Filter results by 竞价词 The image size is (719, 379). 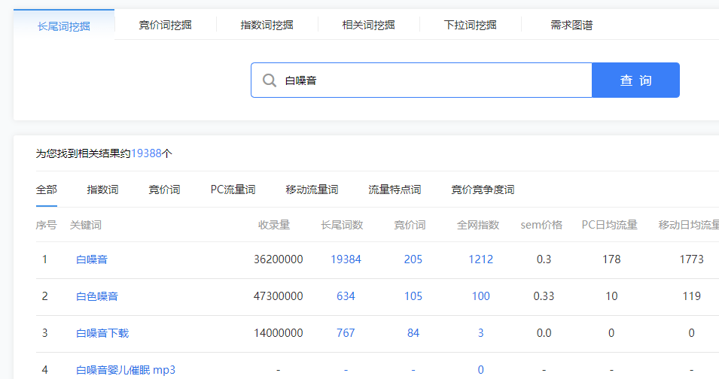[x=164, y=189]
